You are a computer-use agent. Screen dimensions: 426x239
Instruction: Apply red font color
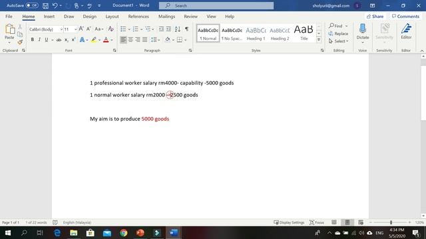106,40
